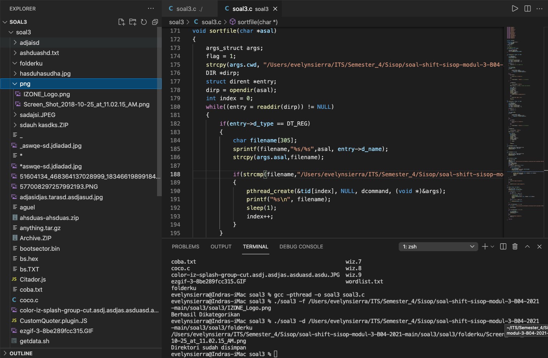
Task: Open a new terminal with the plus icon
Action: pos(484,246)
